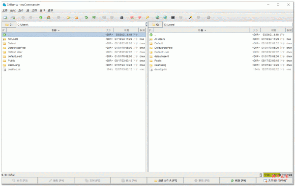Click the 复制 [F5] button
Viewport: 295px width, 186px height.
(x=92, y=181)
